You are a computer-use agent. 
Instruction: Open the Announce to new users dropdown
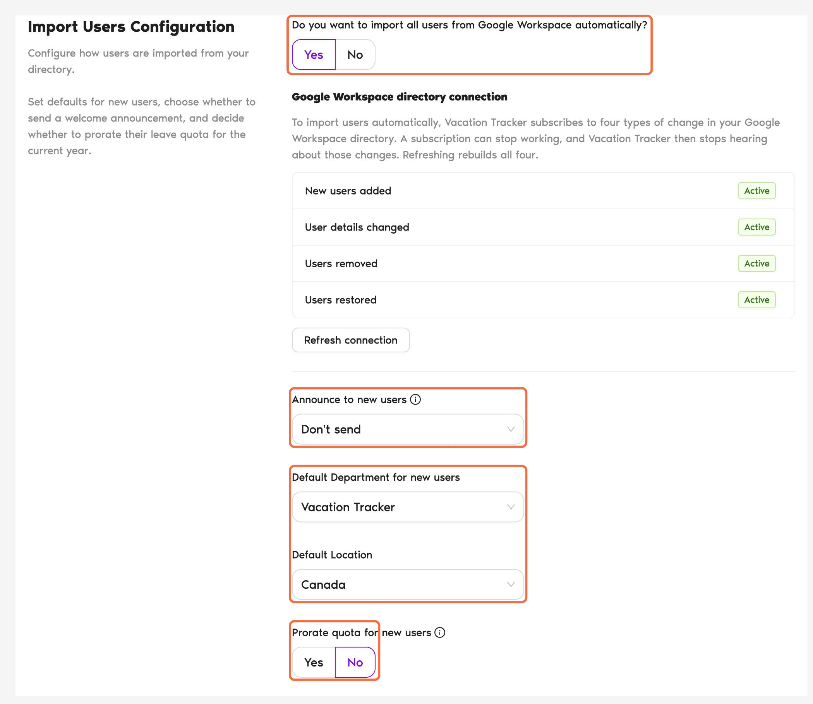pyautogui.click(x=408, y=429)
